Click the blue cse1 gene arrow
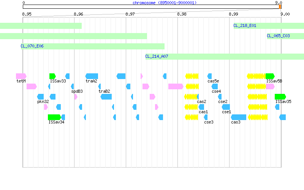Image resolution: width=304 pixels, height=190 pixels. pyautogui.click(x=226, y=107)
